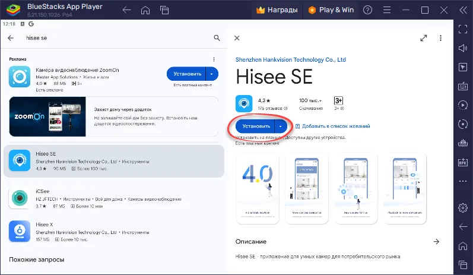The height and width of the screenshot is (275, 473).
Task: Collapse the side toolbar with double chevron
Action: 463,10
